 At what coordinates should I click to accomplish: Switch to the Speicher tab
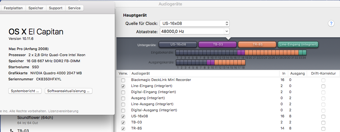tap(36, 8)
